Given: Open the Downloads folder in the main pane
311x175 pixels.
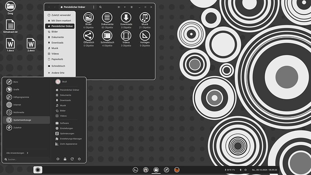Looking at the screenshot, I should [126, 20].
